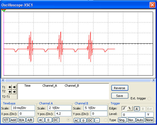The width and height of the screenshot is (157, 125).
Task: Set trigger source to B
Action: [143, 109]
